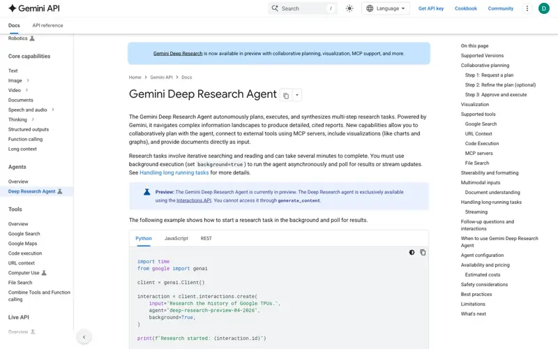The image size is (558, 349).
Task: Click the Get API key link
Action: coord(430,8)
